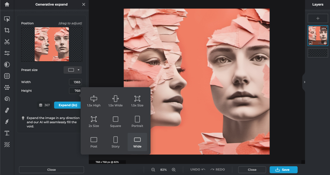Toggle the layer lock icon on thumbnail

tap(325, 43)
